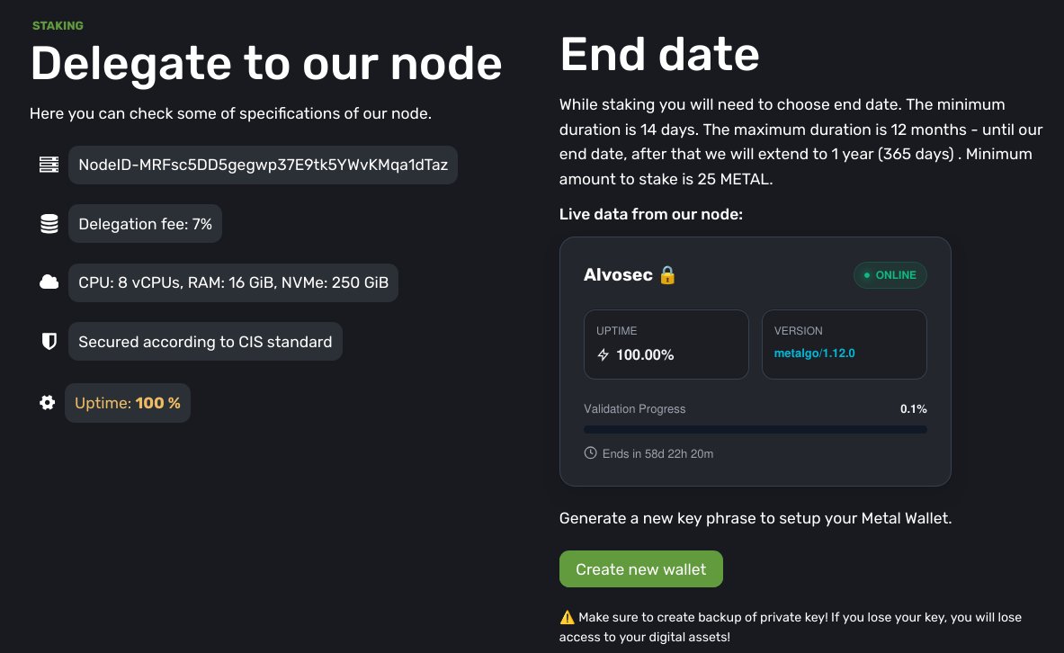
Task: Click the lightning bolt icon in Uptime card
Action: point(604,355)
